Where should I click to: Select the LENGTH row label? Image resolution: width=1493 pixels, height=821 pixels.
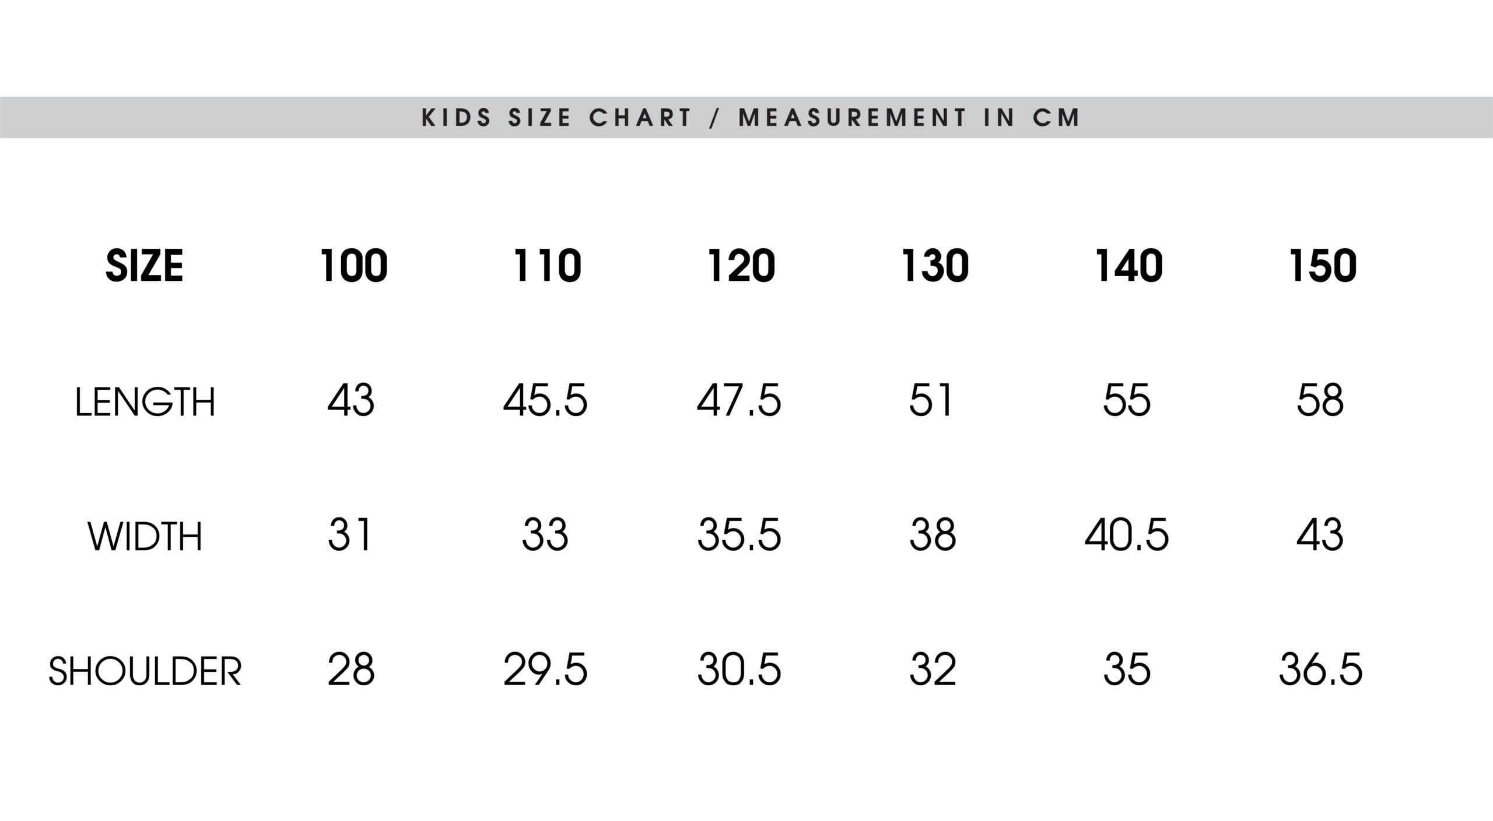[145, 401]
